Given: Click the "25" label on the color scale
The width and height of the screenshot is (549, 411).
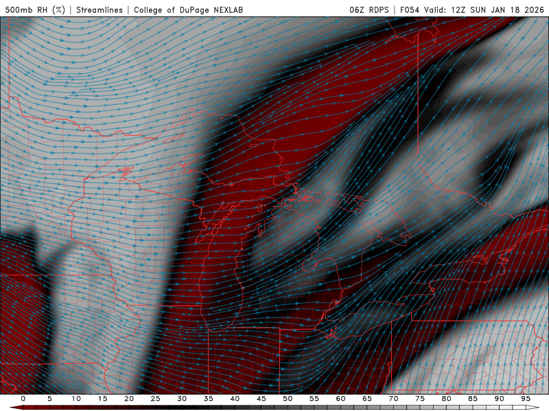Looking at the screenshot, I should point(156,399).
